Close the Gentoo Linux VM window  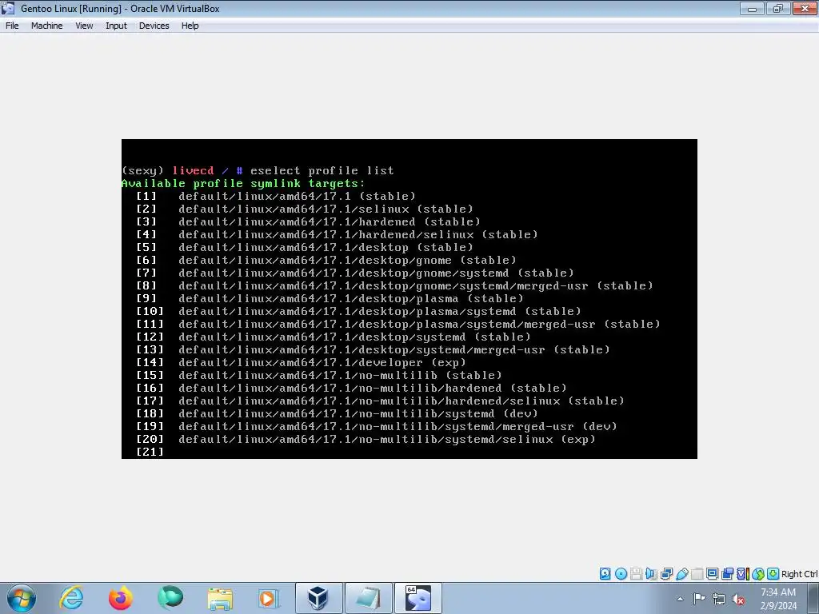805,8
